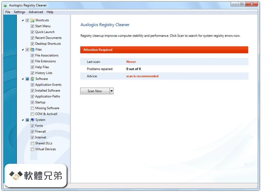This screenshot has height=192, width=261.
Task: Uncheck the File Associations checkbox
Action: 32,55
